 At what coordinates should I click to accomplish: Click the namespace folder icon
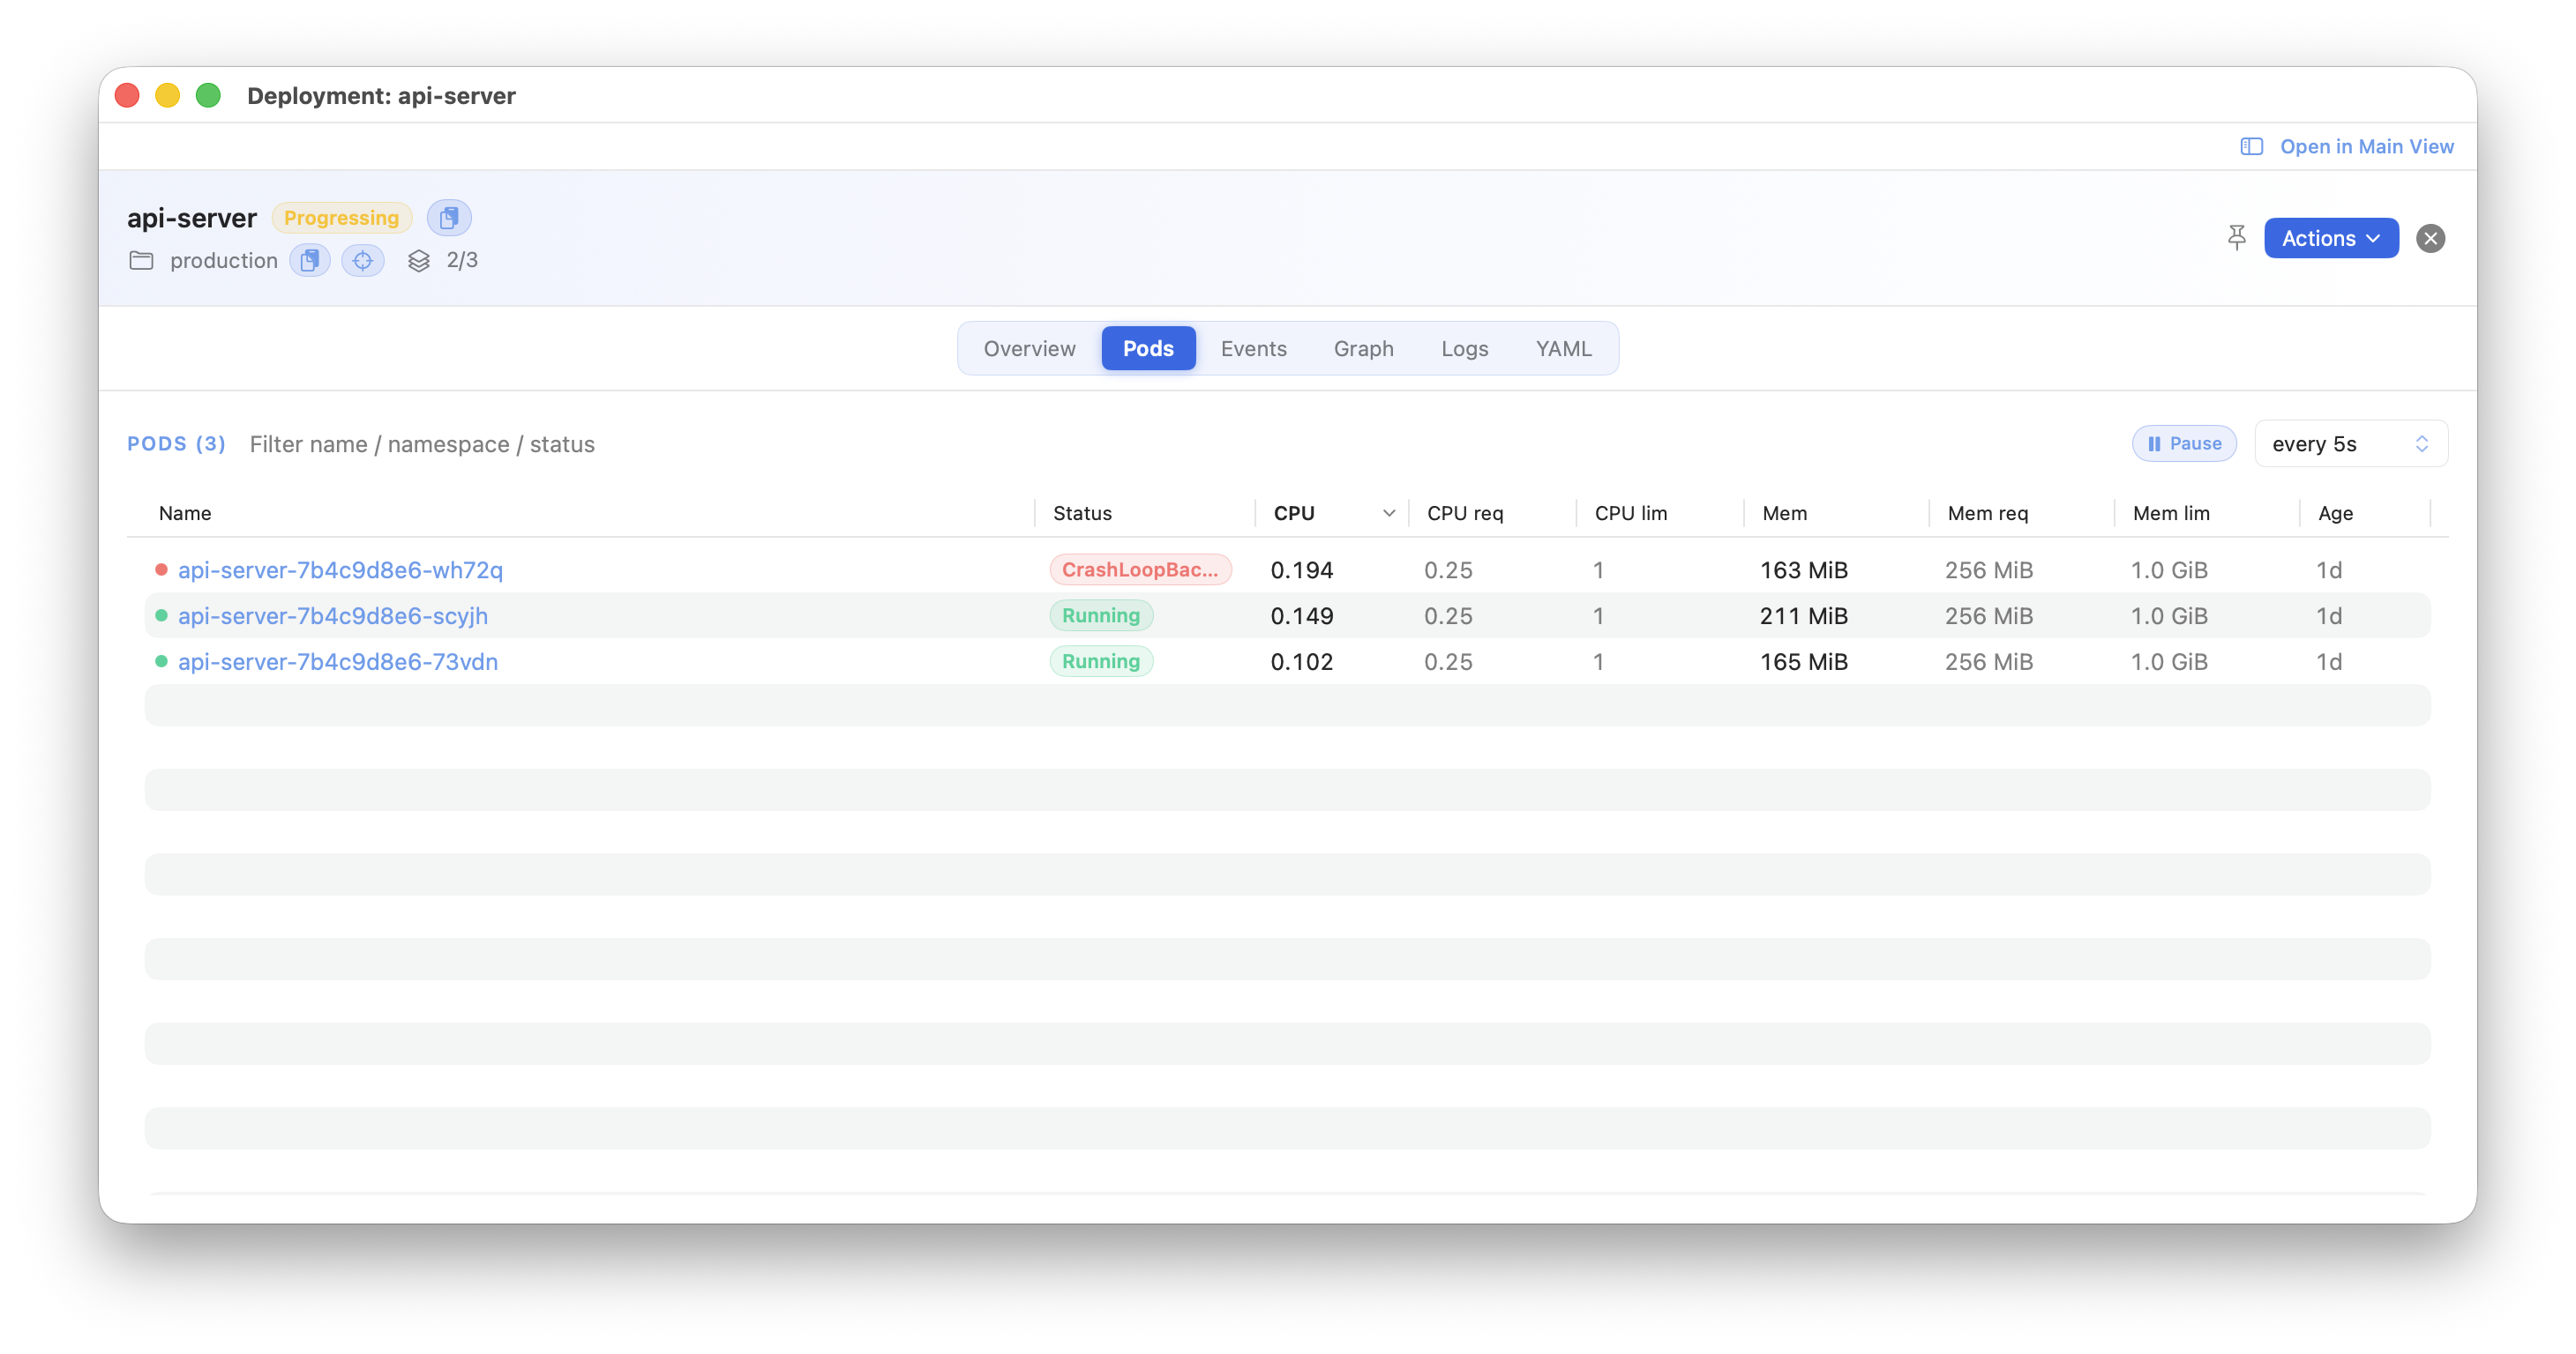click(x=141, y=261)
